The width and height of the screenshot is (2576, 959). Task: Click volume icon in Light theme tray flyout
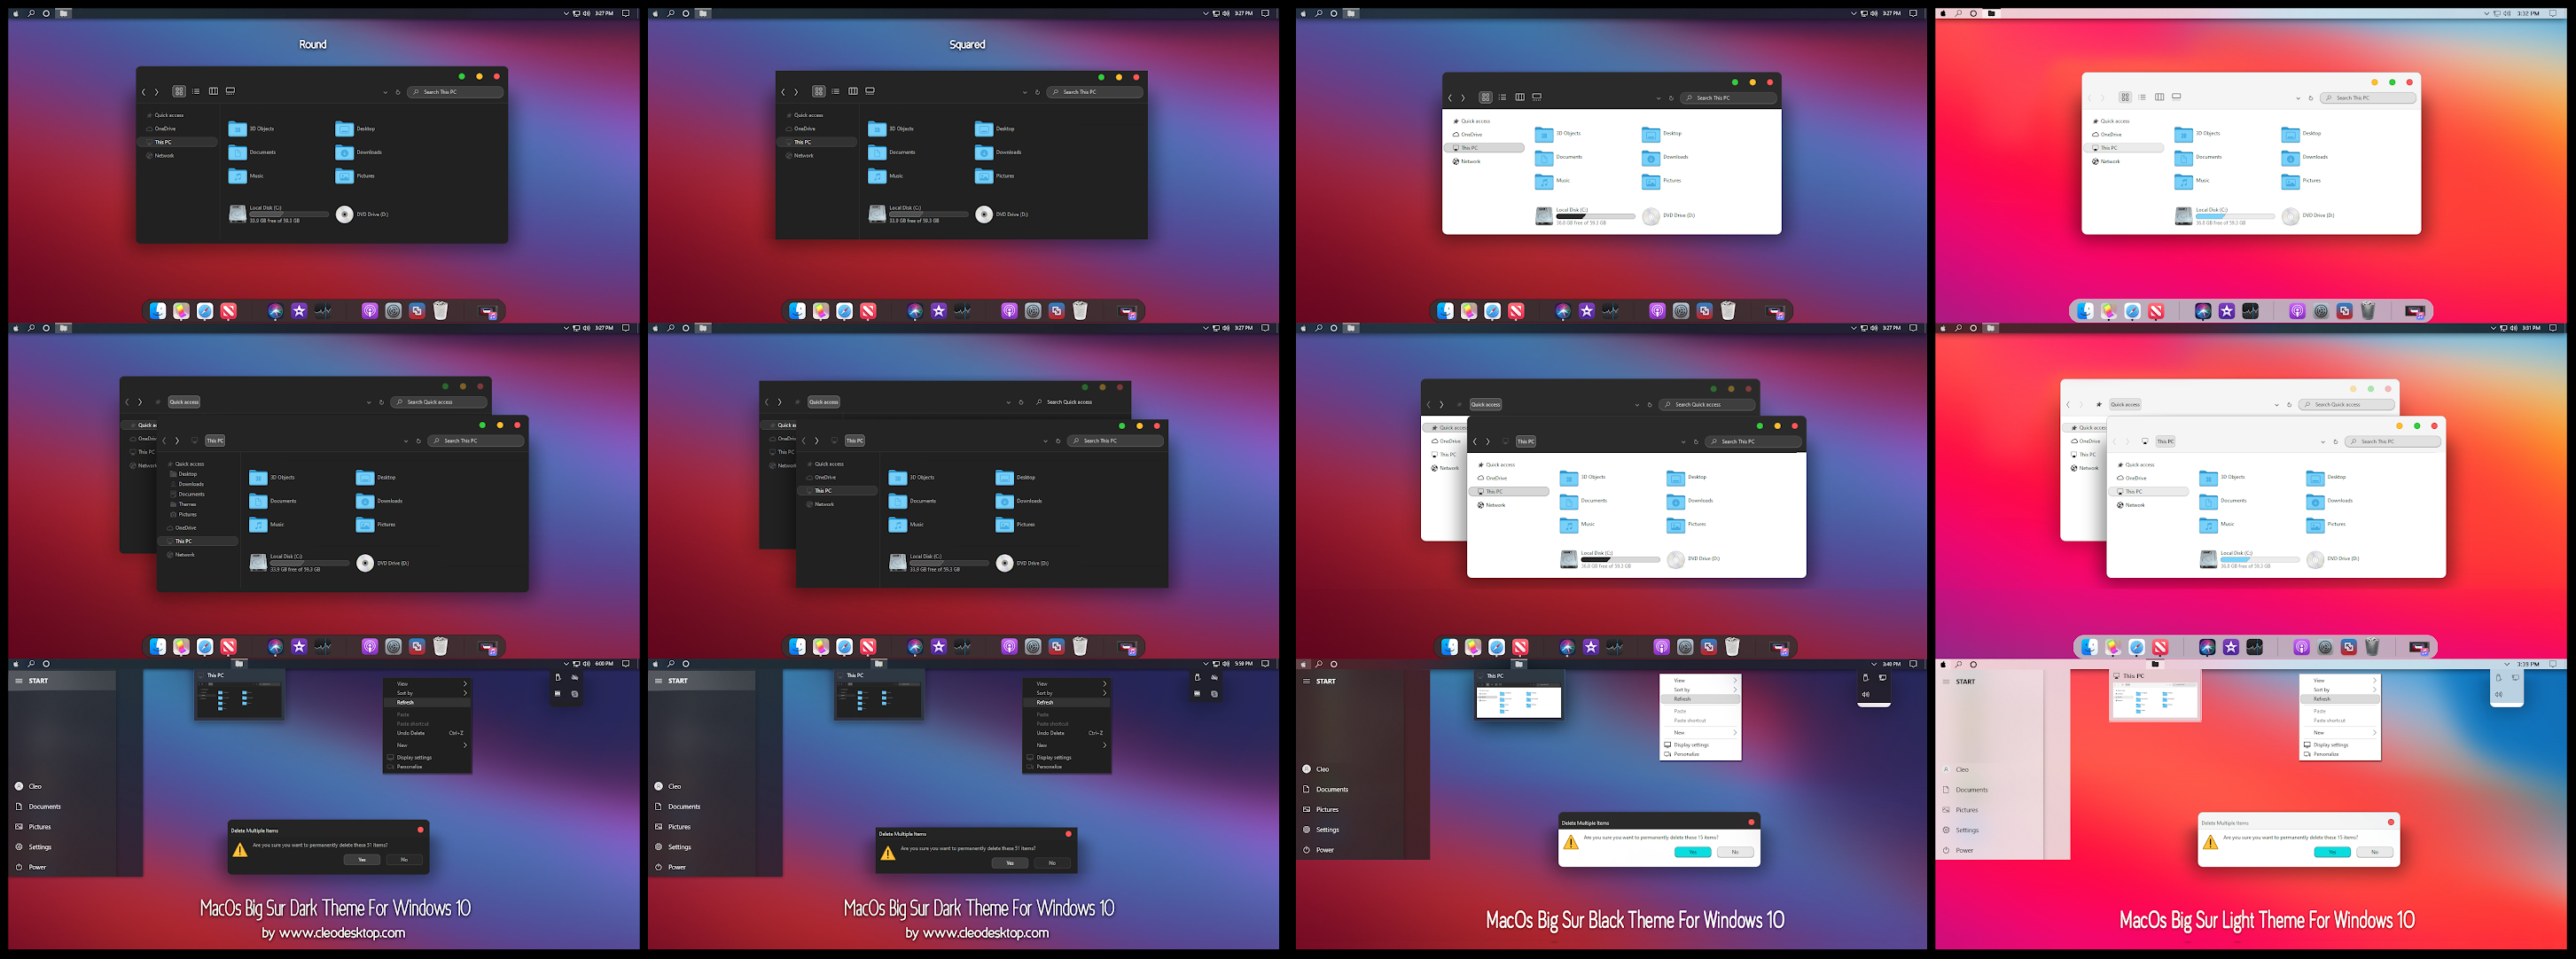[x=2498, y=694]
